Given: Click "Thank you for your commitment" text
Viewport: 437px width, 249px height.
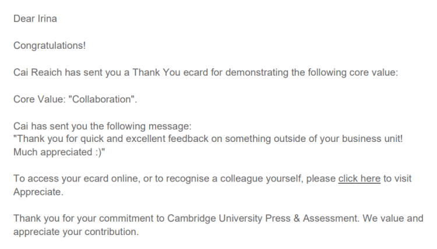Looking at the screenshot, I should pyautogui.click(x=79, y=219).
